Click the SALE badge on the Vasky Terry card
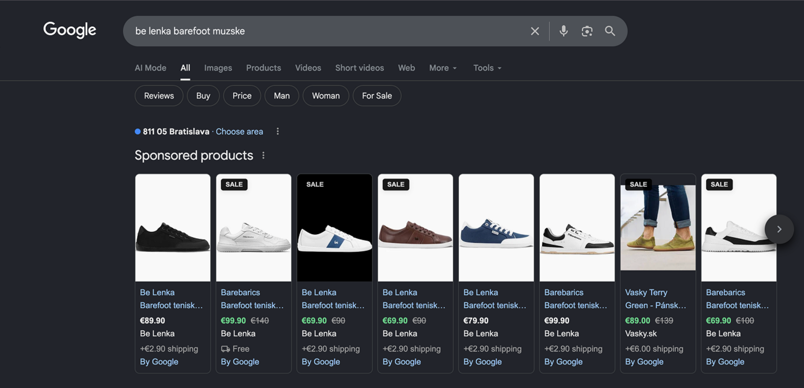 tap(638, 184)
